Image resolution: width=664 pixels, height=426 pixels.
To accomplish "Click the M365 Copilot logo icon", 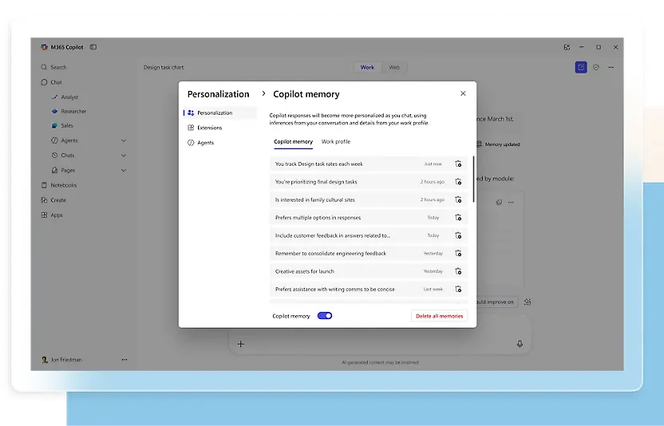I will pos(44,47).
